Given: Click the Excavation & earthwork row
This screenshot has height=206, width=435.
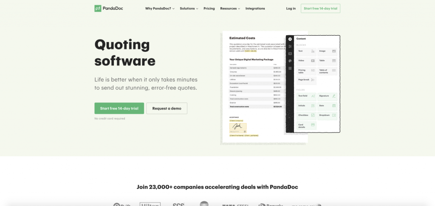Looking at the screenshot, I should coord(257,83).
